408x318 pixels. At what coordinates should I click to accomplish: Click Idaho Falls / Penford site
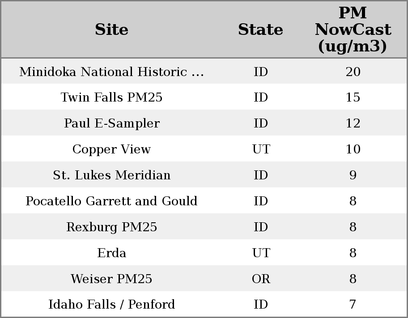tap(111, 305)
